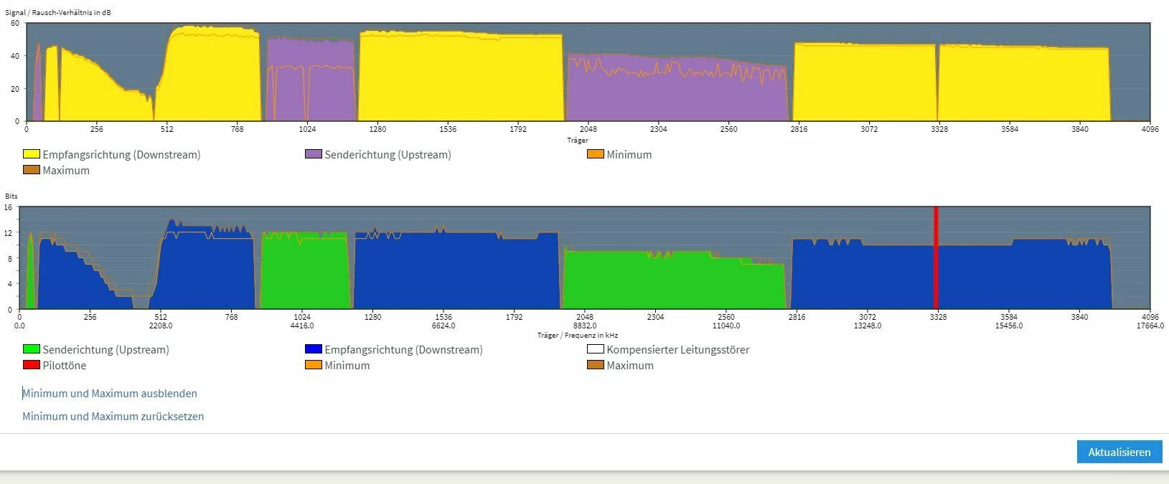Screen dimensions: 1169x484
Task: Click orange Minimum swatch in Bits legend
Action: 314,365
